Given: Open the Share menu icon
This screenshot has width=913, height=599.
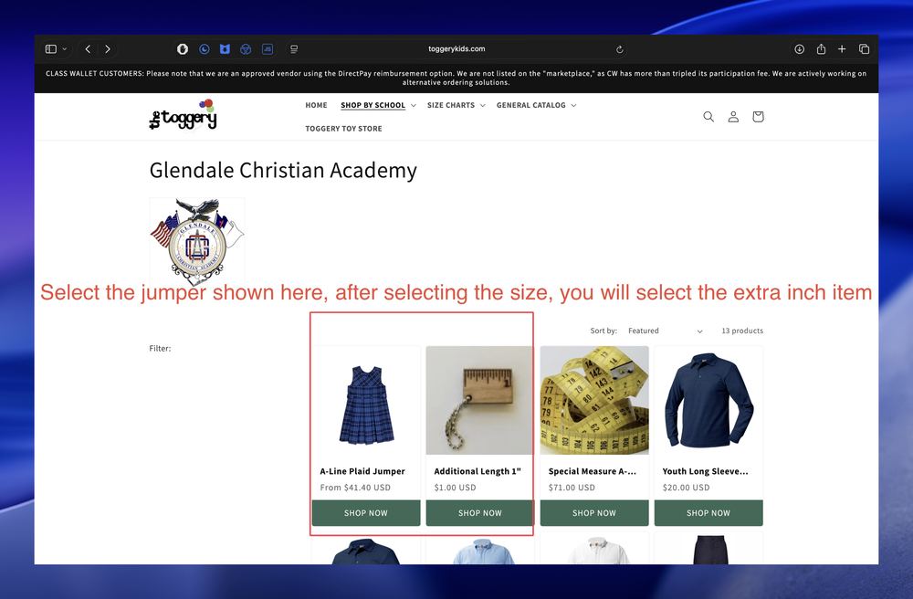Looking at the screenshot, I should click(x=821, y=49).
